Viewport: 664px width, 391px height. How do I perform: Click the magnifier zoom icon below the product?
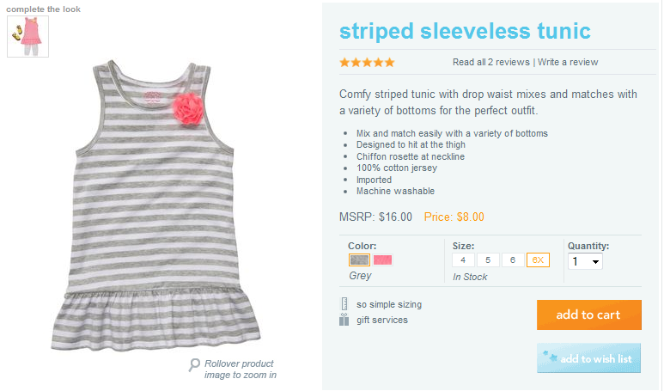[195, 364]
